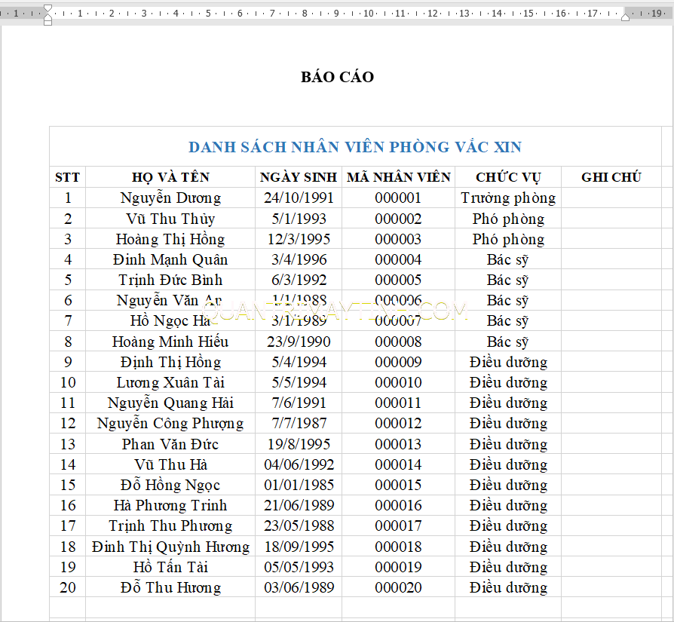Click the name Đinh Mạnh Quân
Viewport: 674px width, 622px height.
pyautogui.click(x=170, y=259)
